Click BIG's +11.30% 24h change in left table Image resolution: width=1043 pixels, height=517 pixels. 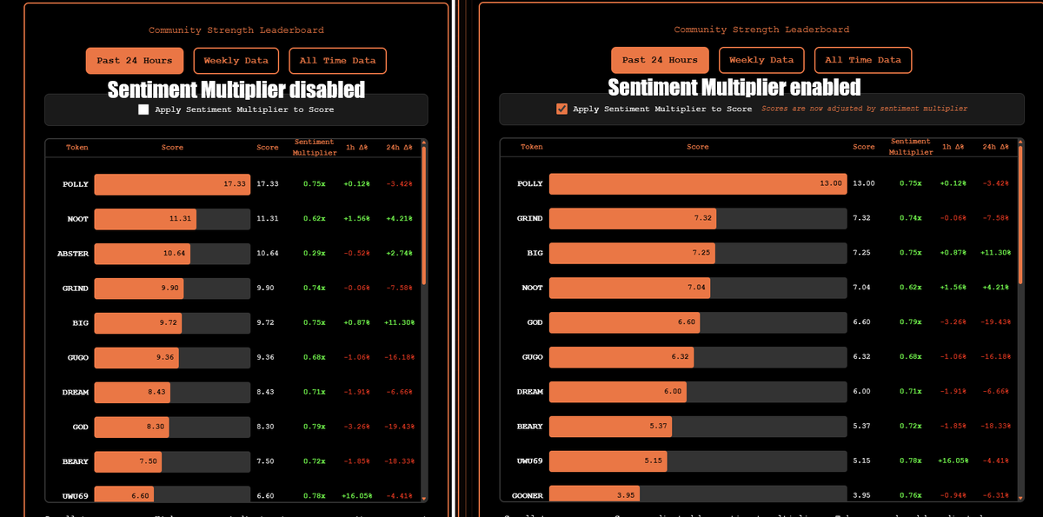click(x=399, y=323)
